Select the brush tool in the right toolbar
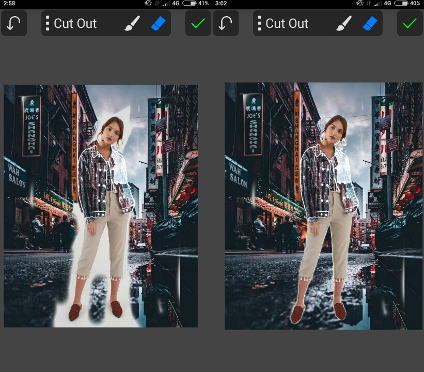The height and width of the screenshot is (372, 424). pos(344,24)
